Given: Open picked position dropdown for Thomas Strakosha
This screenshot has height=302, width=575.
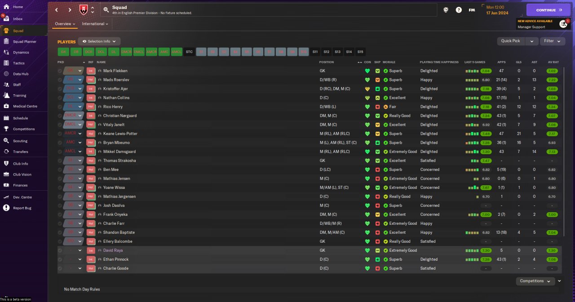Looking at the screenshot, I should 80,161.
